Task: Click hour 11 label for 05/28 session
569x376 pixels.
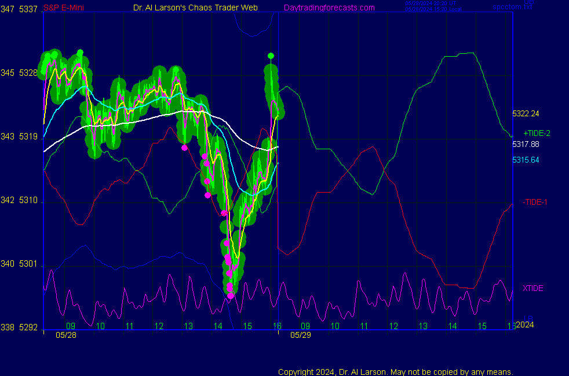Action: pyautogui.click(x=130, y=326)
